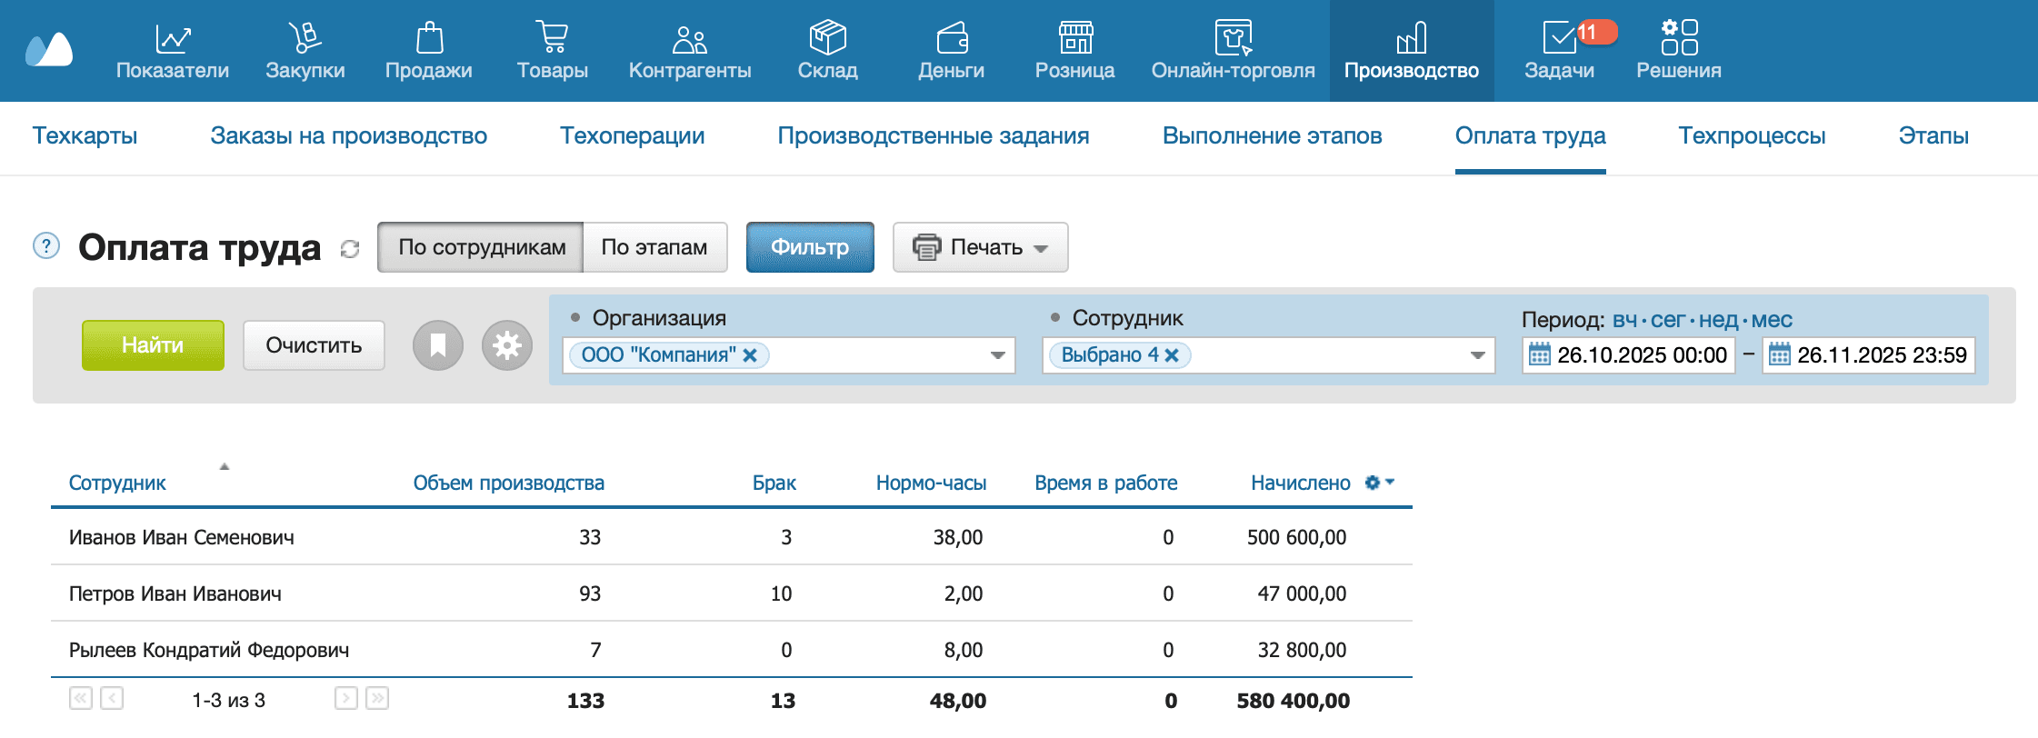2038x738 pixels.
Task: Open start date calendar picker
Action: (x=1539, y=354)
